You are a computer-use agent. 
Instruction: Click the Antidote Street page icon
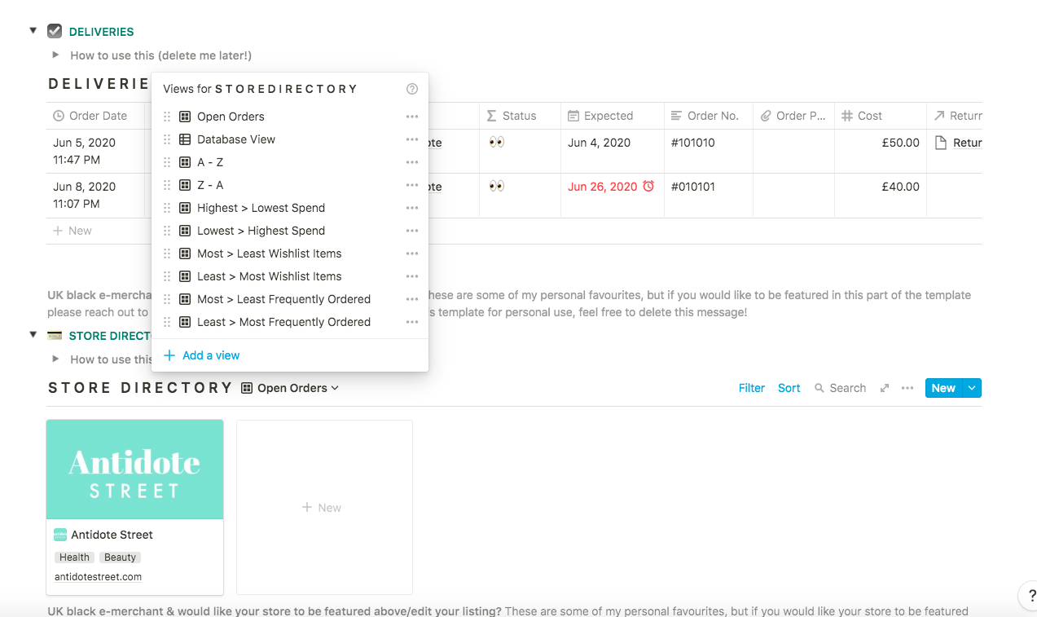60,535
